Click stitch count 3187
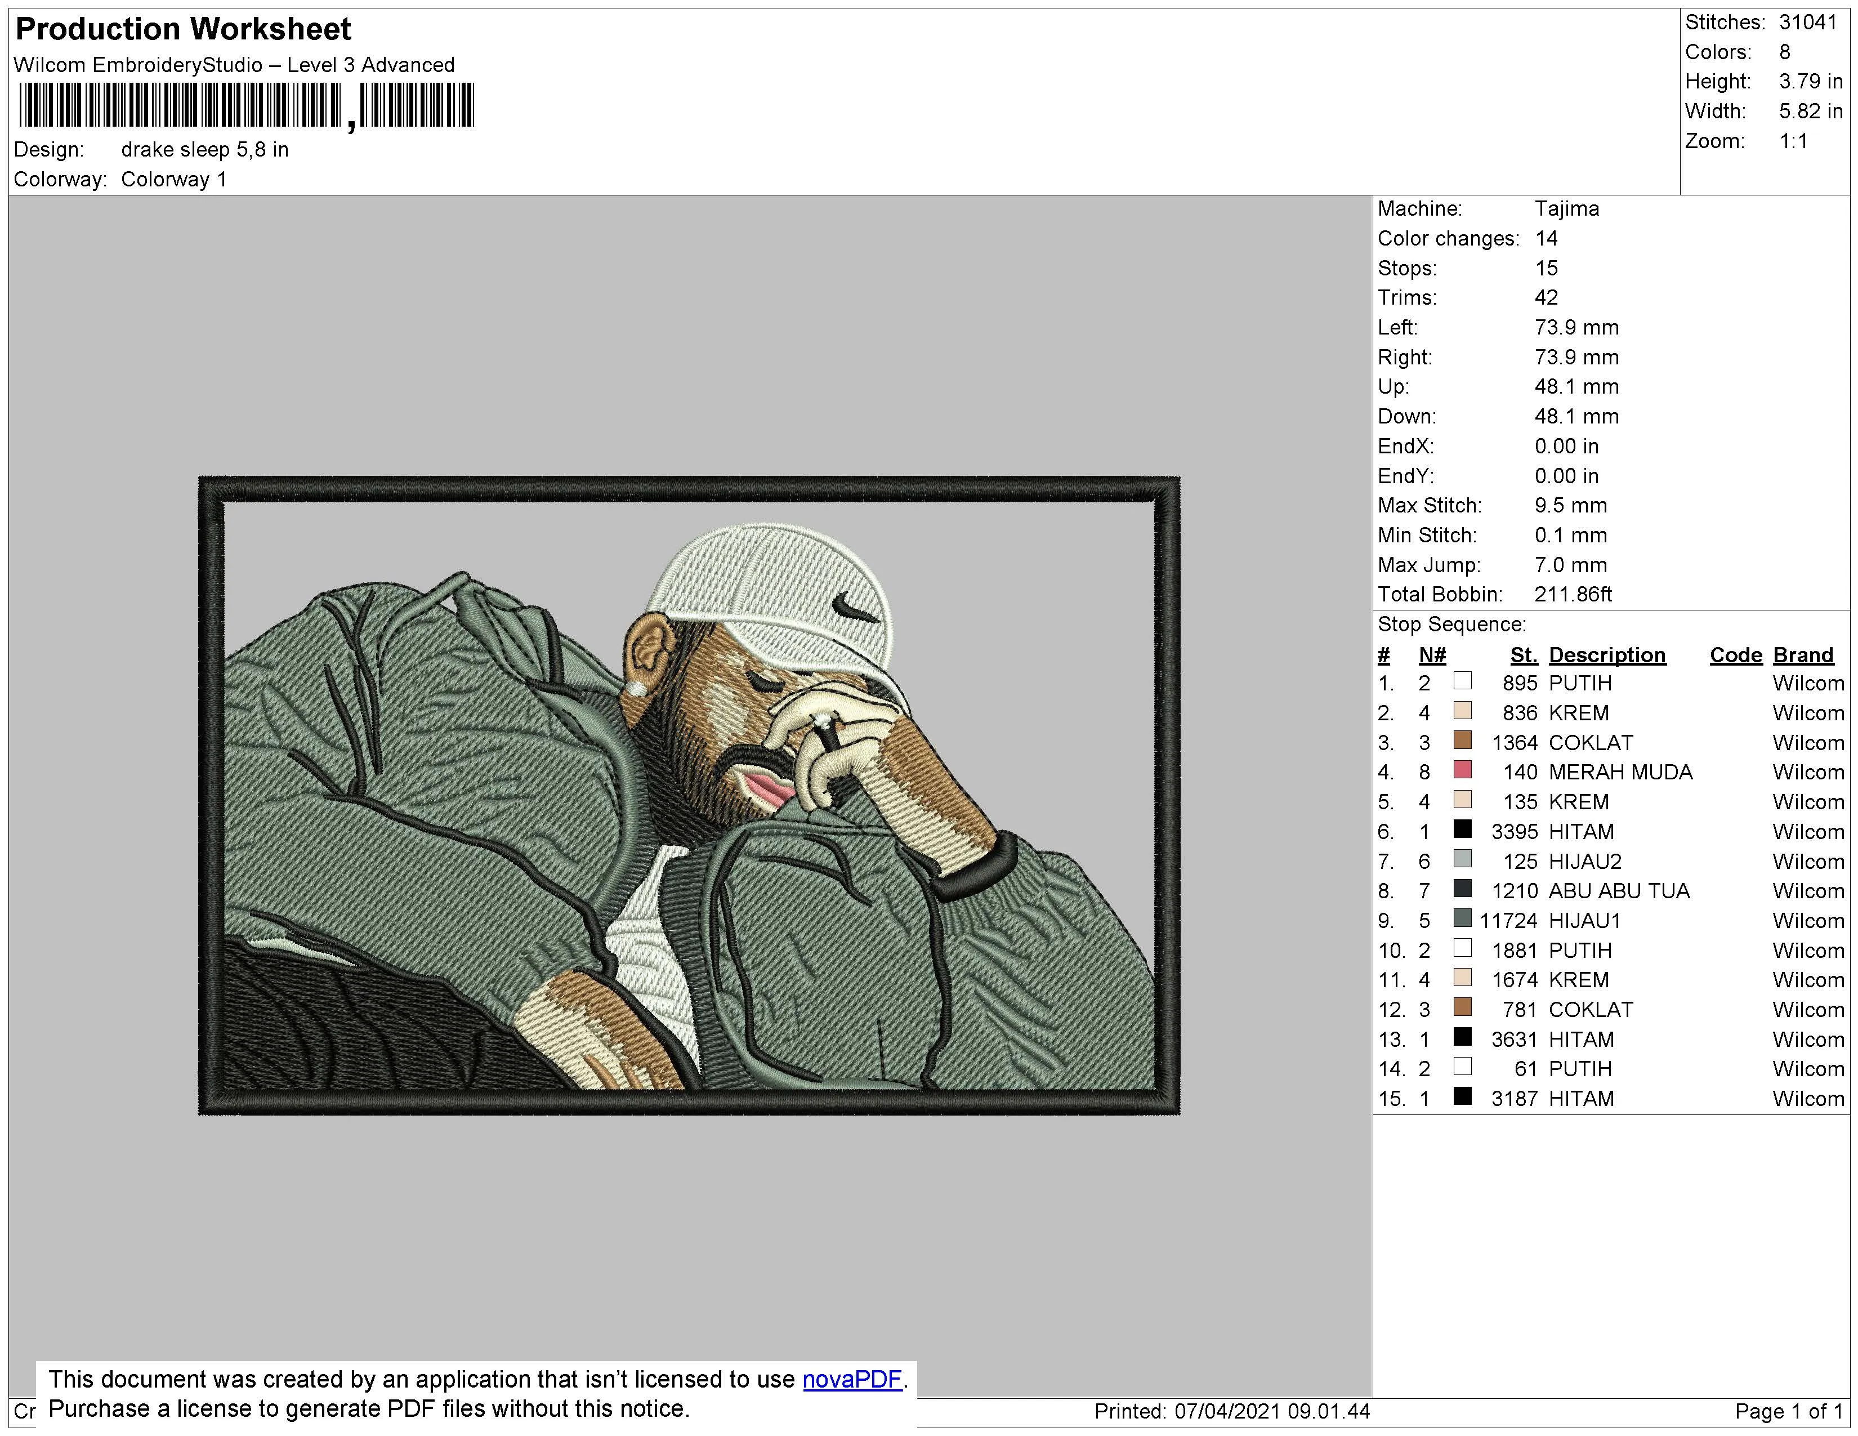The width and height of the screenshot is (1858, 1436). point(1515,1098)
